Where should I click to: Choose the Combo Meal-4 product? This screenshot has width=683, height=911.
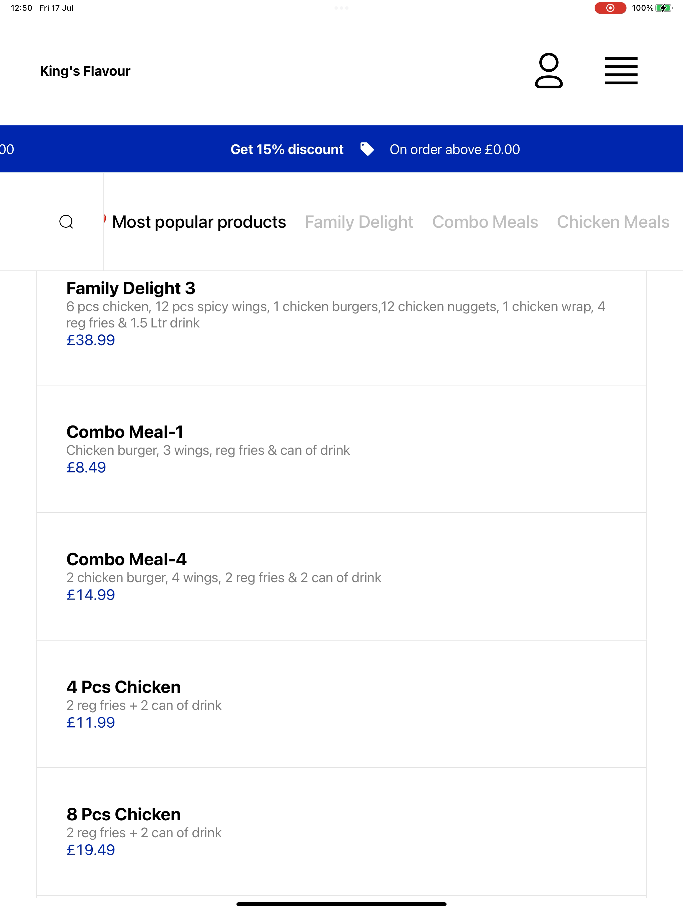coord(341,576)
